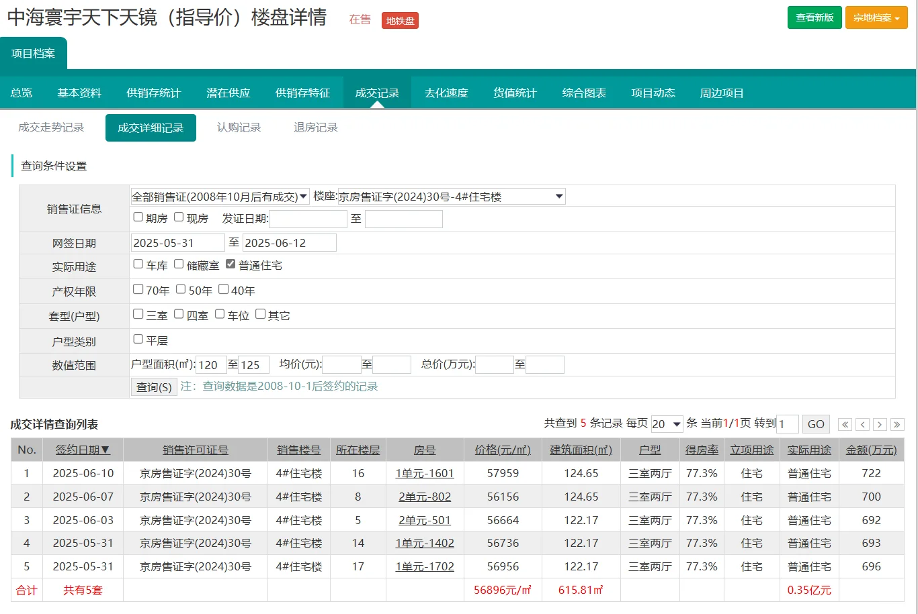Open the 周边项目 tab
The width and height of the screenshot is (918, 614).
pos(722,93)
